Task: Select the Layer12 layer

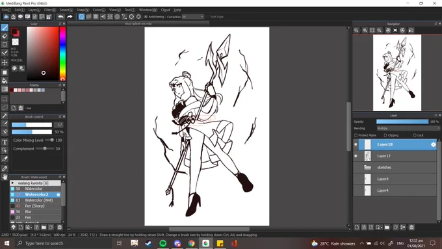Action: tap(395, 156)
